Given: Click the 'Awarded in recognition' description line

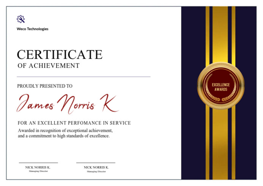Looking at the screenshot, I should [65, 130].
